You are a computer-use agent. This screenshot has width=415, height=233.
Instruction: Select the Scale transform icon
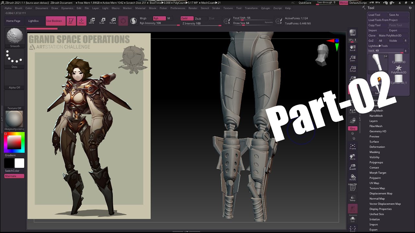tap(102, 21)
